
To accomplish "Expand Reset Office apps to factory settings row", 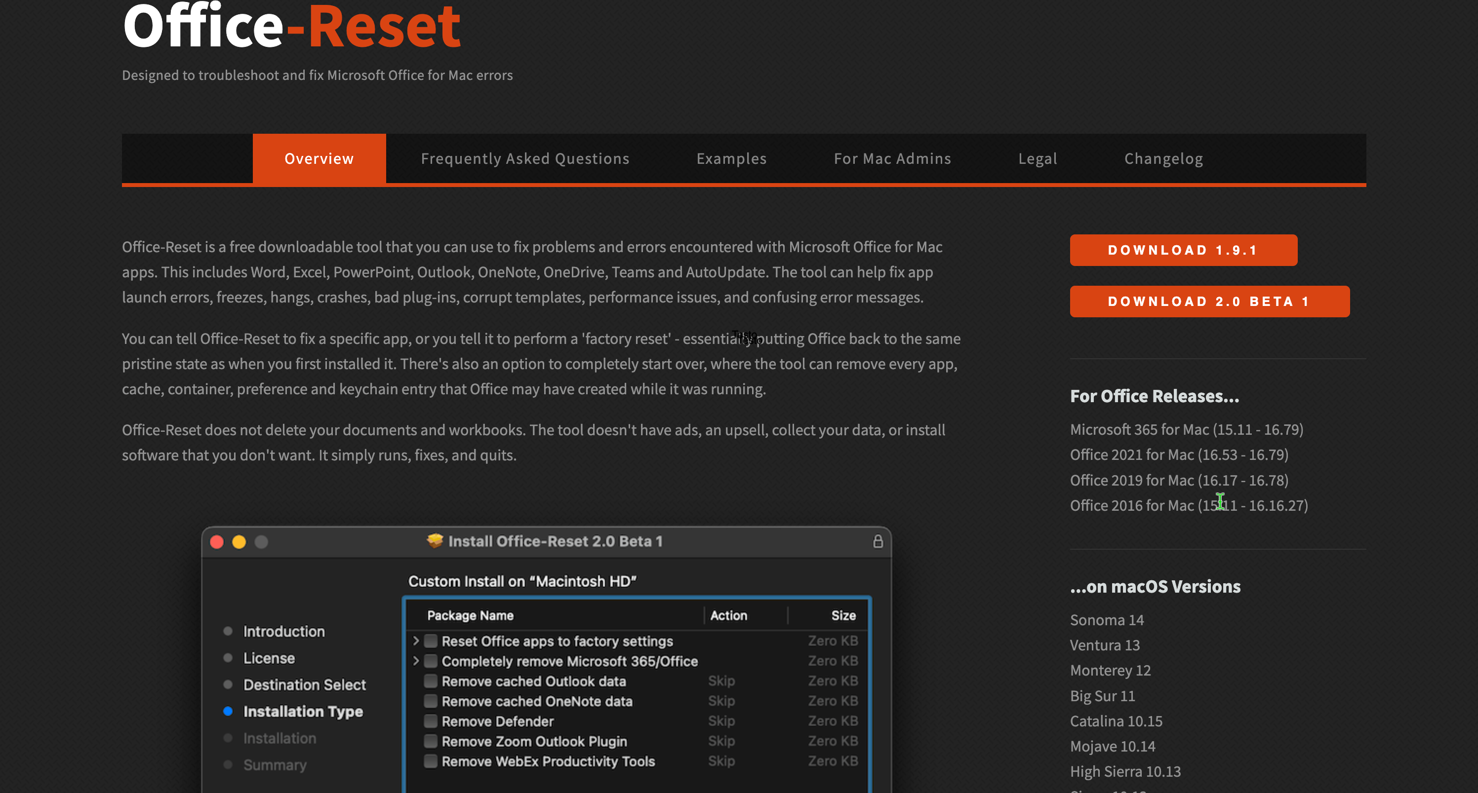I will [416, 641].
